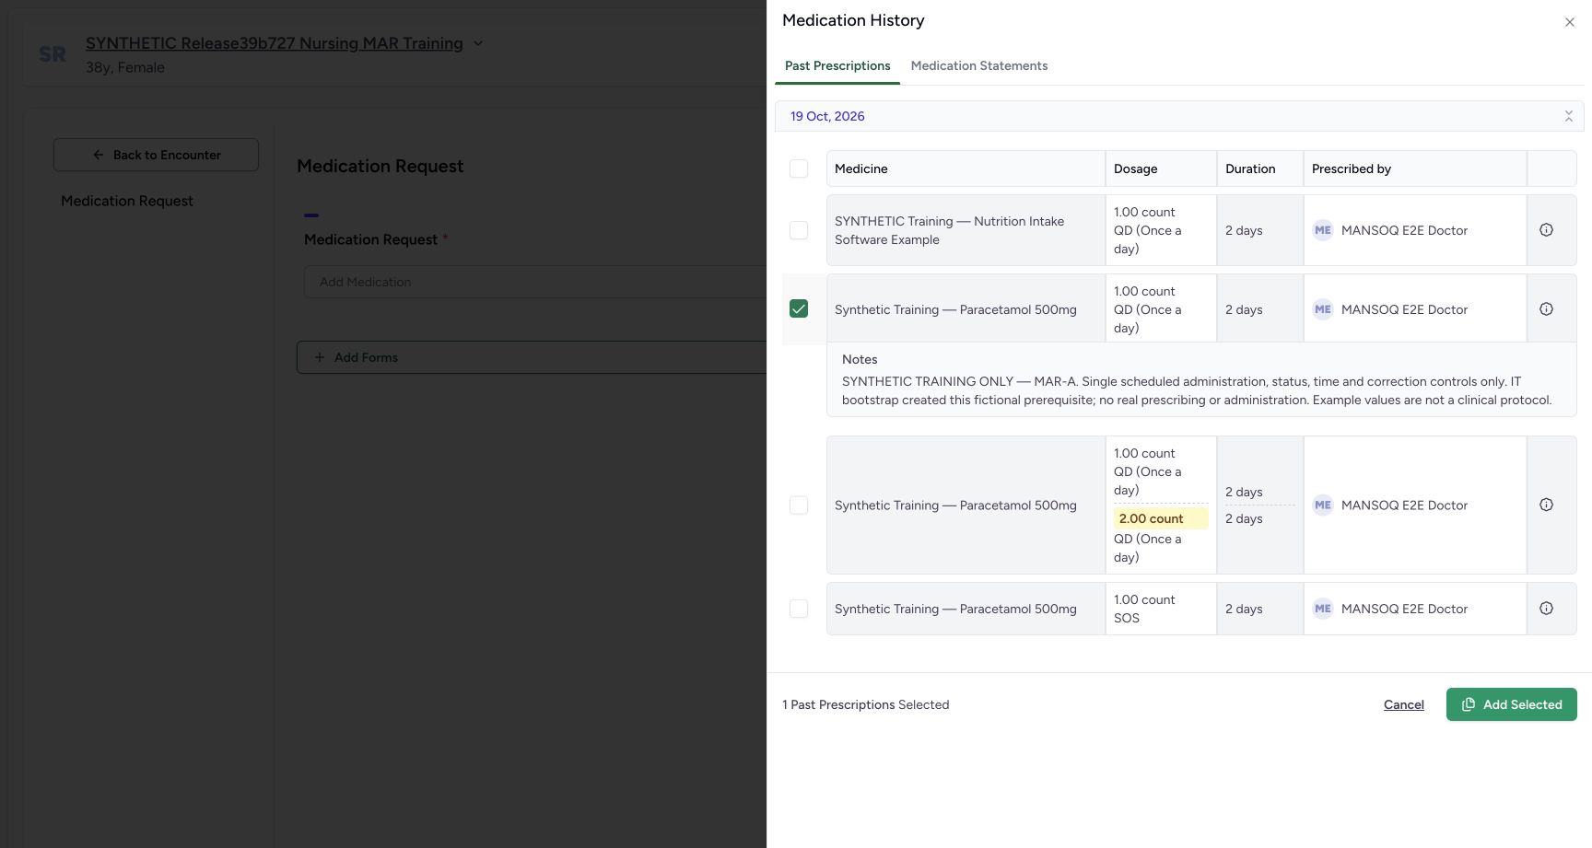Viewport: 1592px width, 848px height.
Task: Click MANSOQ E2E Doctor in Nutrition Intake row
Action: (x=1404, y=230)
